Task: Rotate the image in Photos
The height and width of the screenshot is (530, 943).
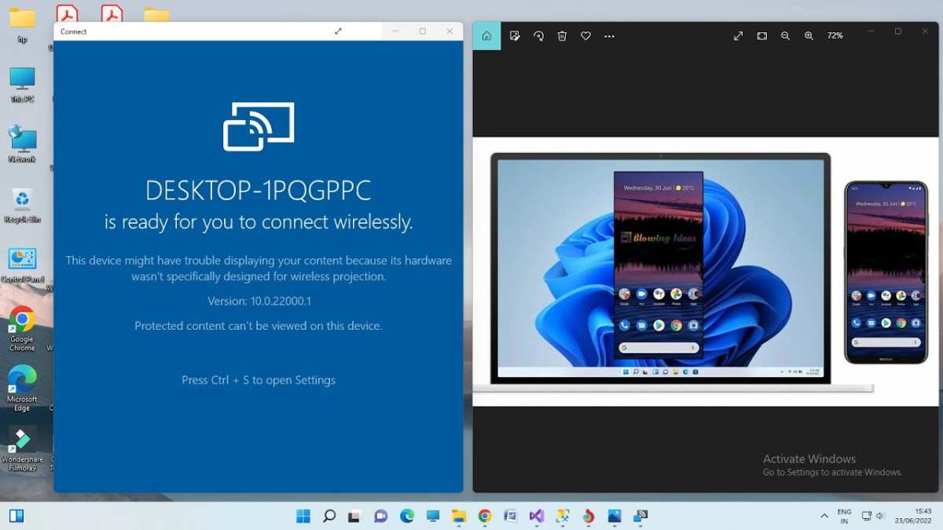Action: (x=538, y=36)
